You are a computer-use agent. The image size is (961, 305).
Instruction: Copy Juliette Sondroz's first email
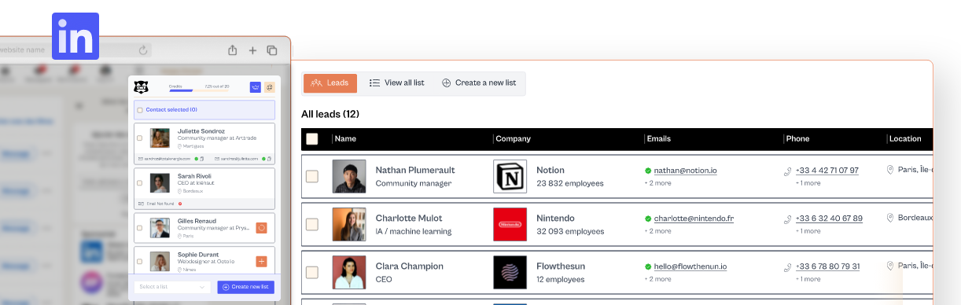pos(202,159)
